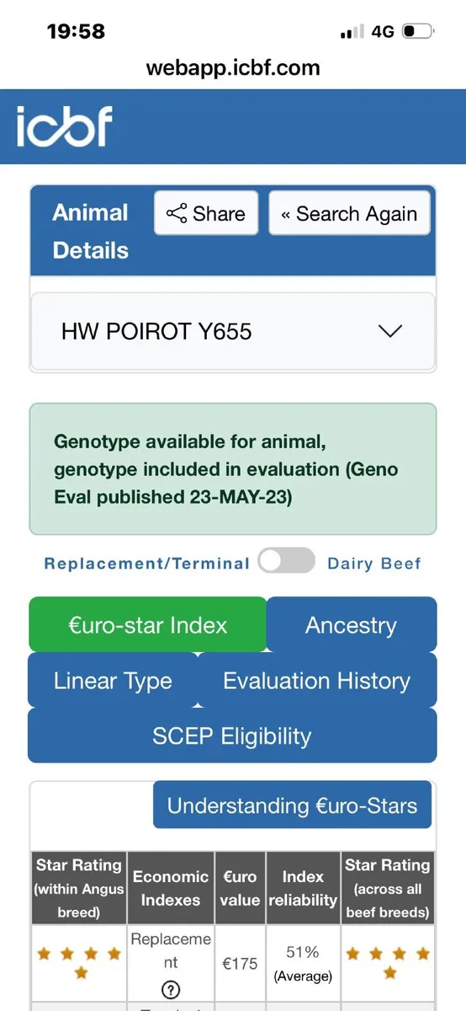Tap the cellular signal bars icon
The image size is (466, 1011).
click(352, 32)
